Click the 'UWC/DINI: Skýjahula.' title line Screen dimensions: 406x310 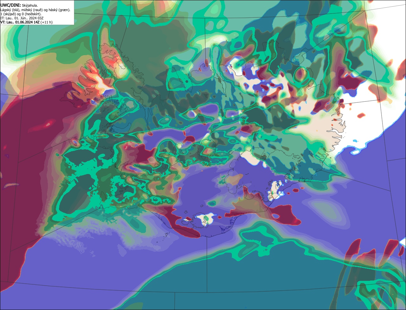[19, 5]
